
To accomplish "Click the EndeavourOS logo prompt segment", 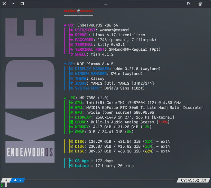I will pyautogui.click(x=6, y=180).
